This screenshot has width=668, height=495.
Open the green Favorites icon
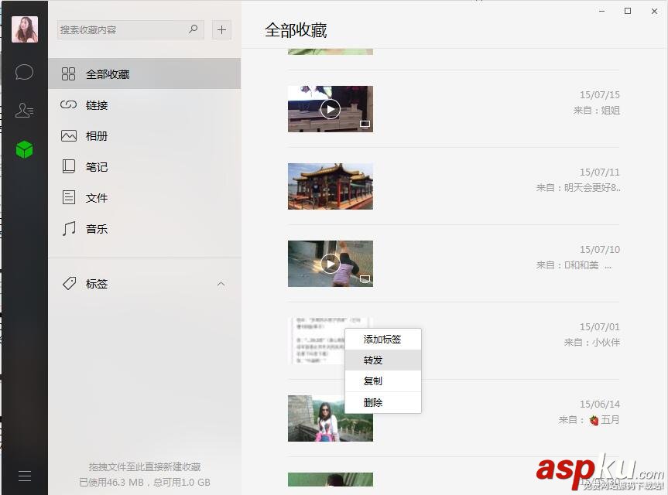(24, 148)
